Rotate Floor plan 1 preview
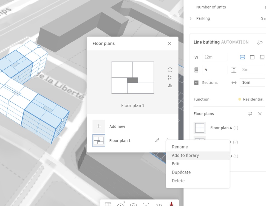This screenshot has width=266, height=206. pyautogui.click(x=170, y=69)
